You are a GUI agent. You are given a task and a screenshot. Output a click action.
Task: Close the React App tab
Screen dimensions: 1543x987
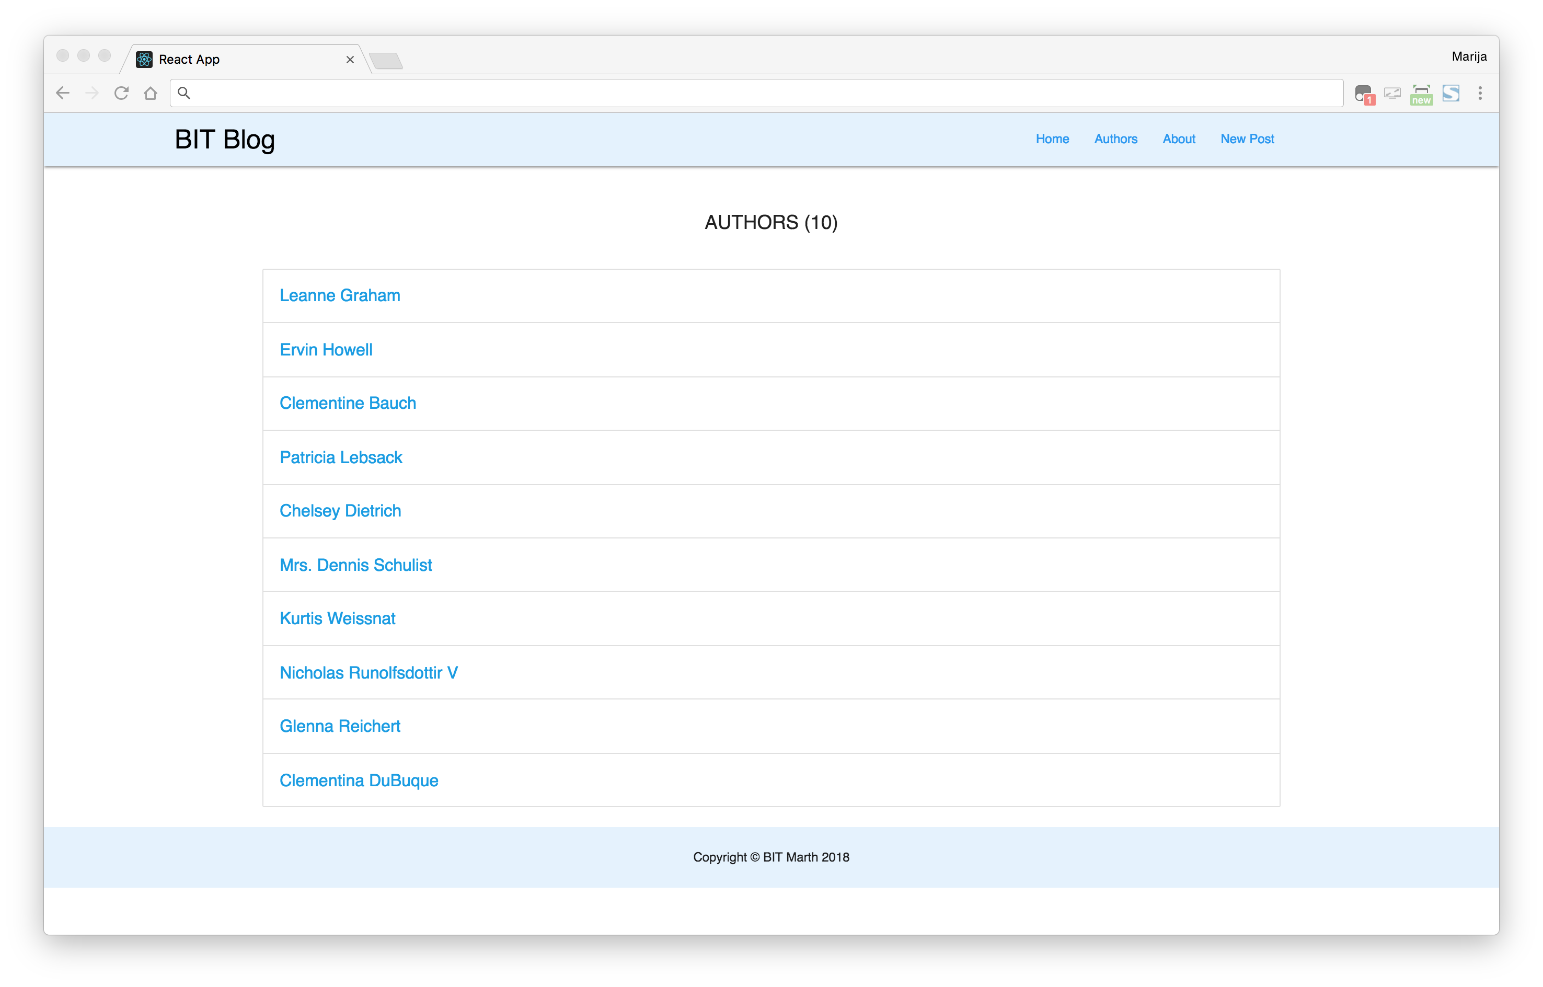350,60
